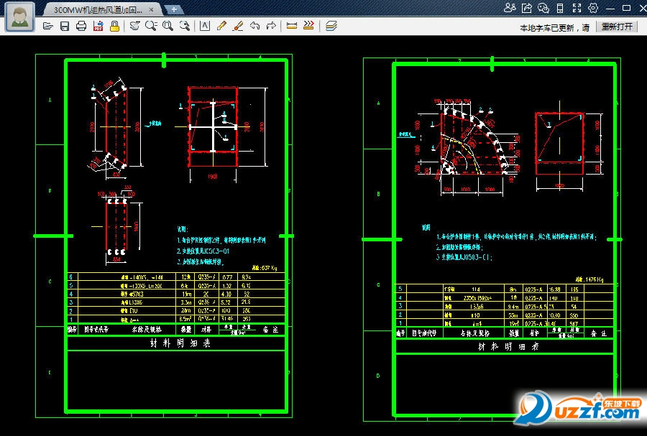Click the yellow padlock encrypt icon

pyautogui.click(x=114, y=26)
